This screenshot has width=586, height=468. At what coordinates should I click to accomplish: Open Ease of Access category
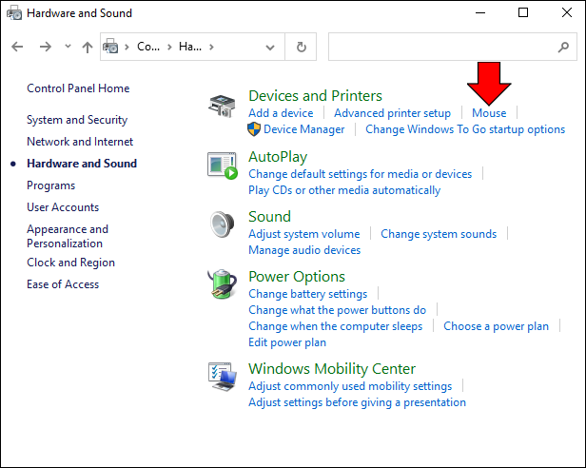63,284
